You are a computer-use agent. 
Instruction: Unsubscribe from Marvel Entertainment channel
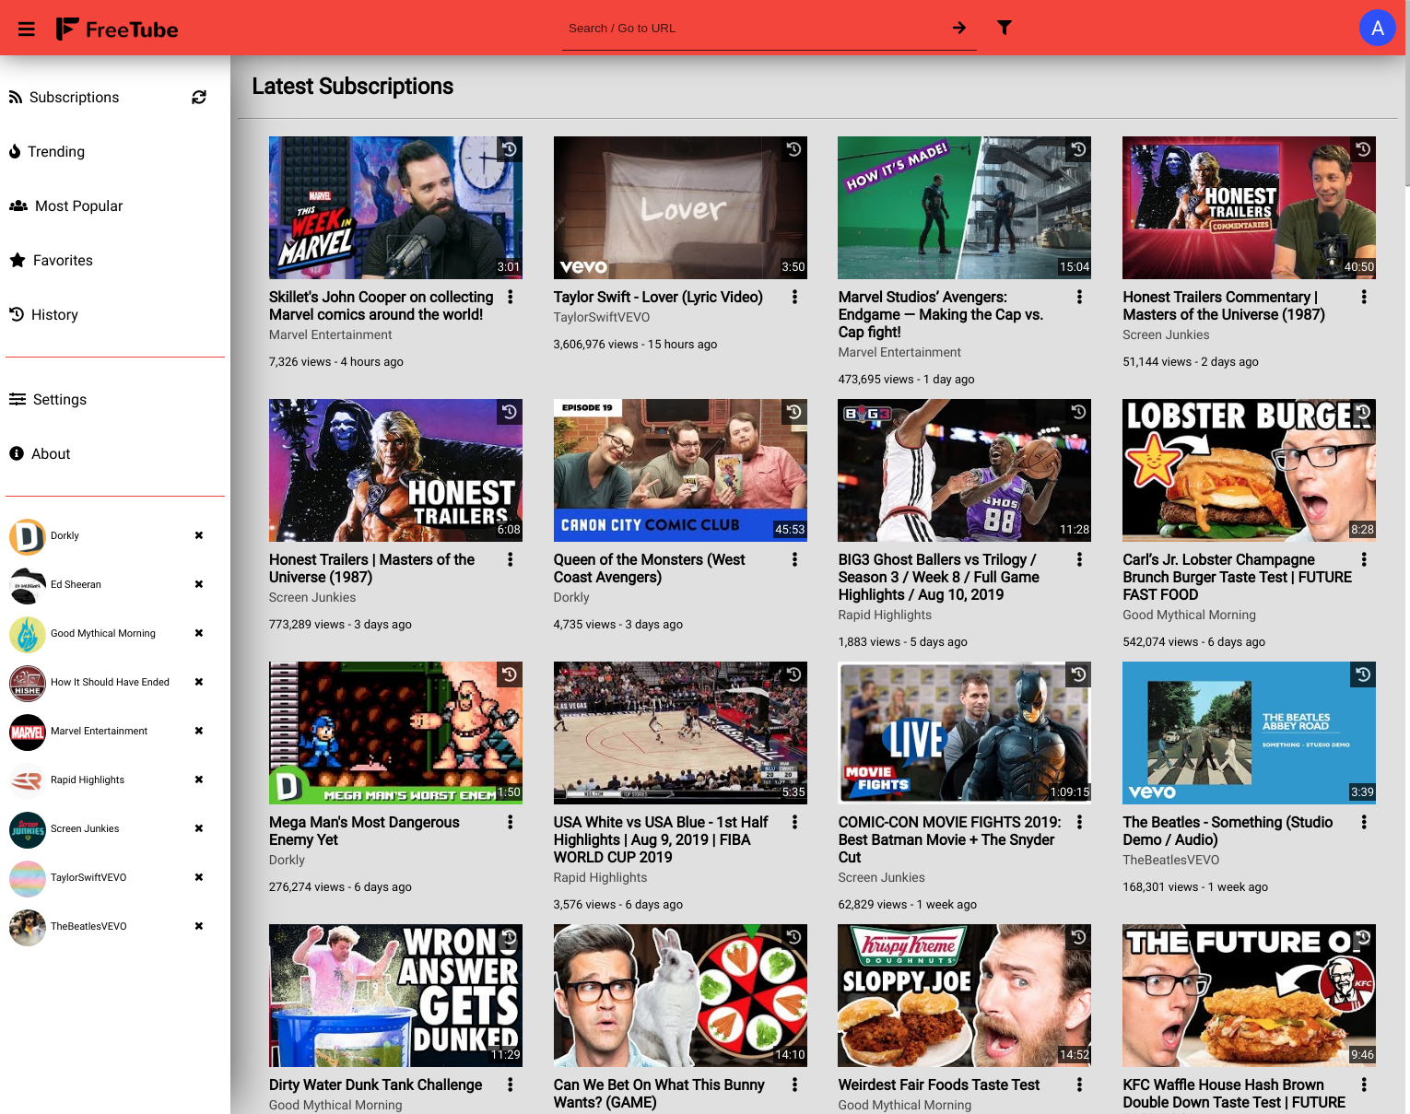pos(198,731)
